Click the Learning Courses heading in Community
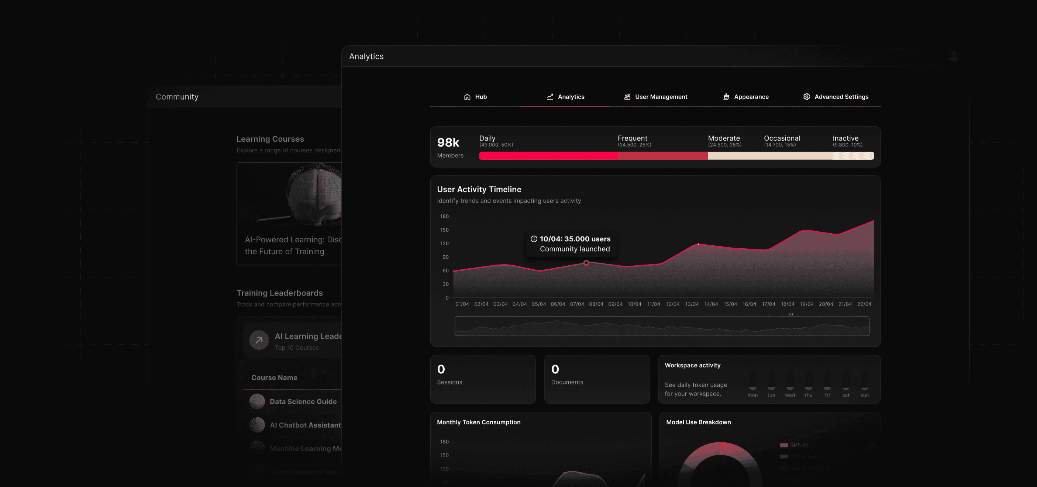Screen dimensions: 1037x487 270,139
